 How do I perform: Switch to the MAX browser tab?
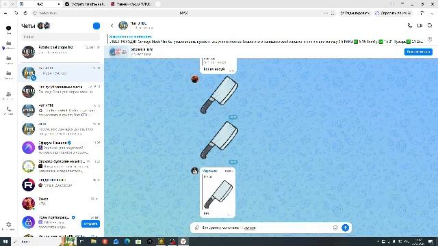coord(40,4)
